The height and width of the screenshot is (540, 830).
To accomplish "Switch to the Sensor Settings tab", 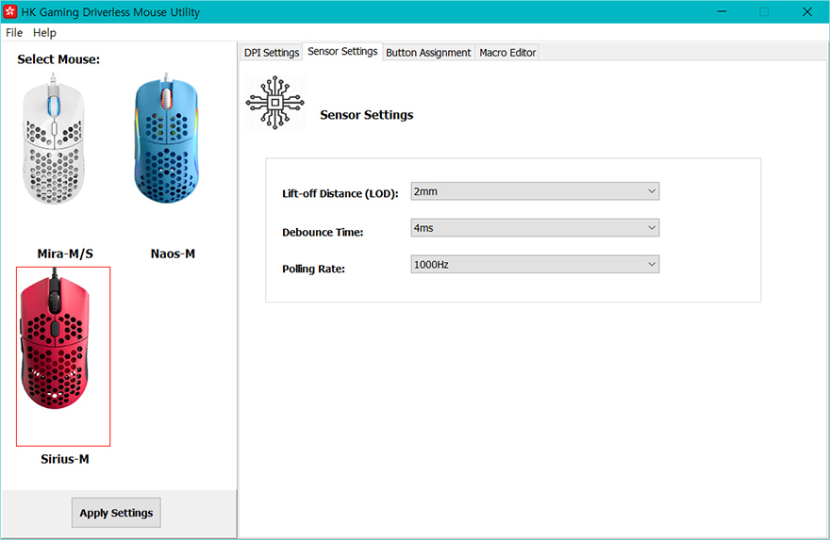I will pyautogui.click(x=342, y=51).
